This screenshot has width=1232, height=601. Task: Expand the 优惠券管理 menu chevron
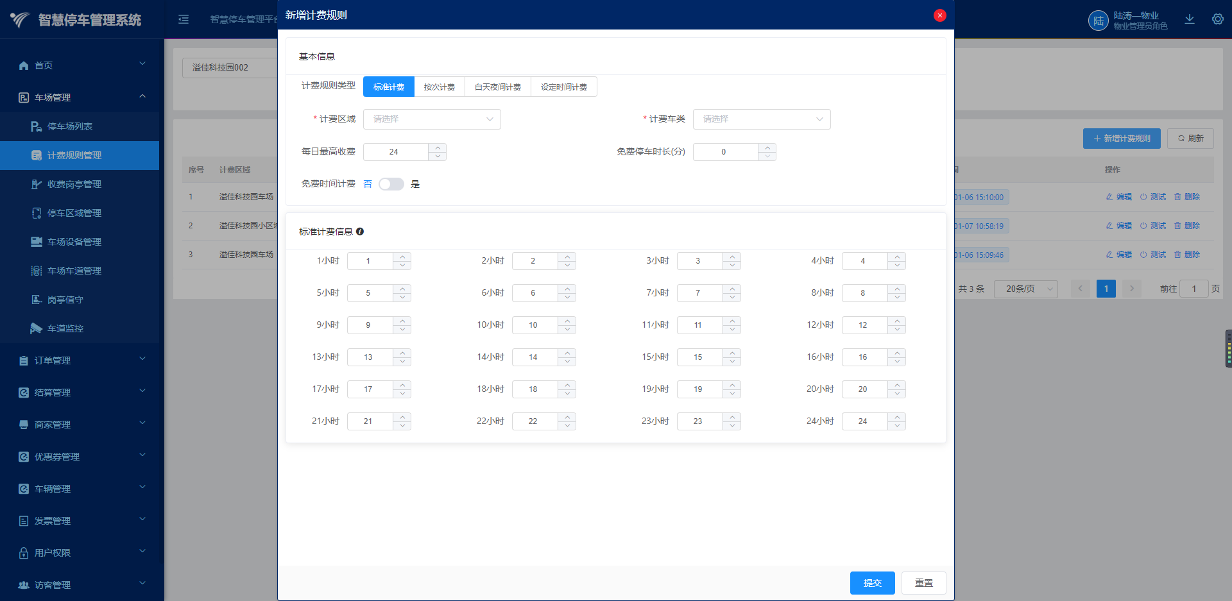click(142, 455)
